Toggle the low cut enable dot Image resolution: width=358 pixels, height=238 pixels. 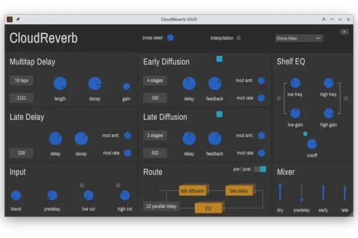pos(82,185)
